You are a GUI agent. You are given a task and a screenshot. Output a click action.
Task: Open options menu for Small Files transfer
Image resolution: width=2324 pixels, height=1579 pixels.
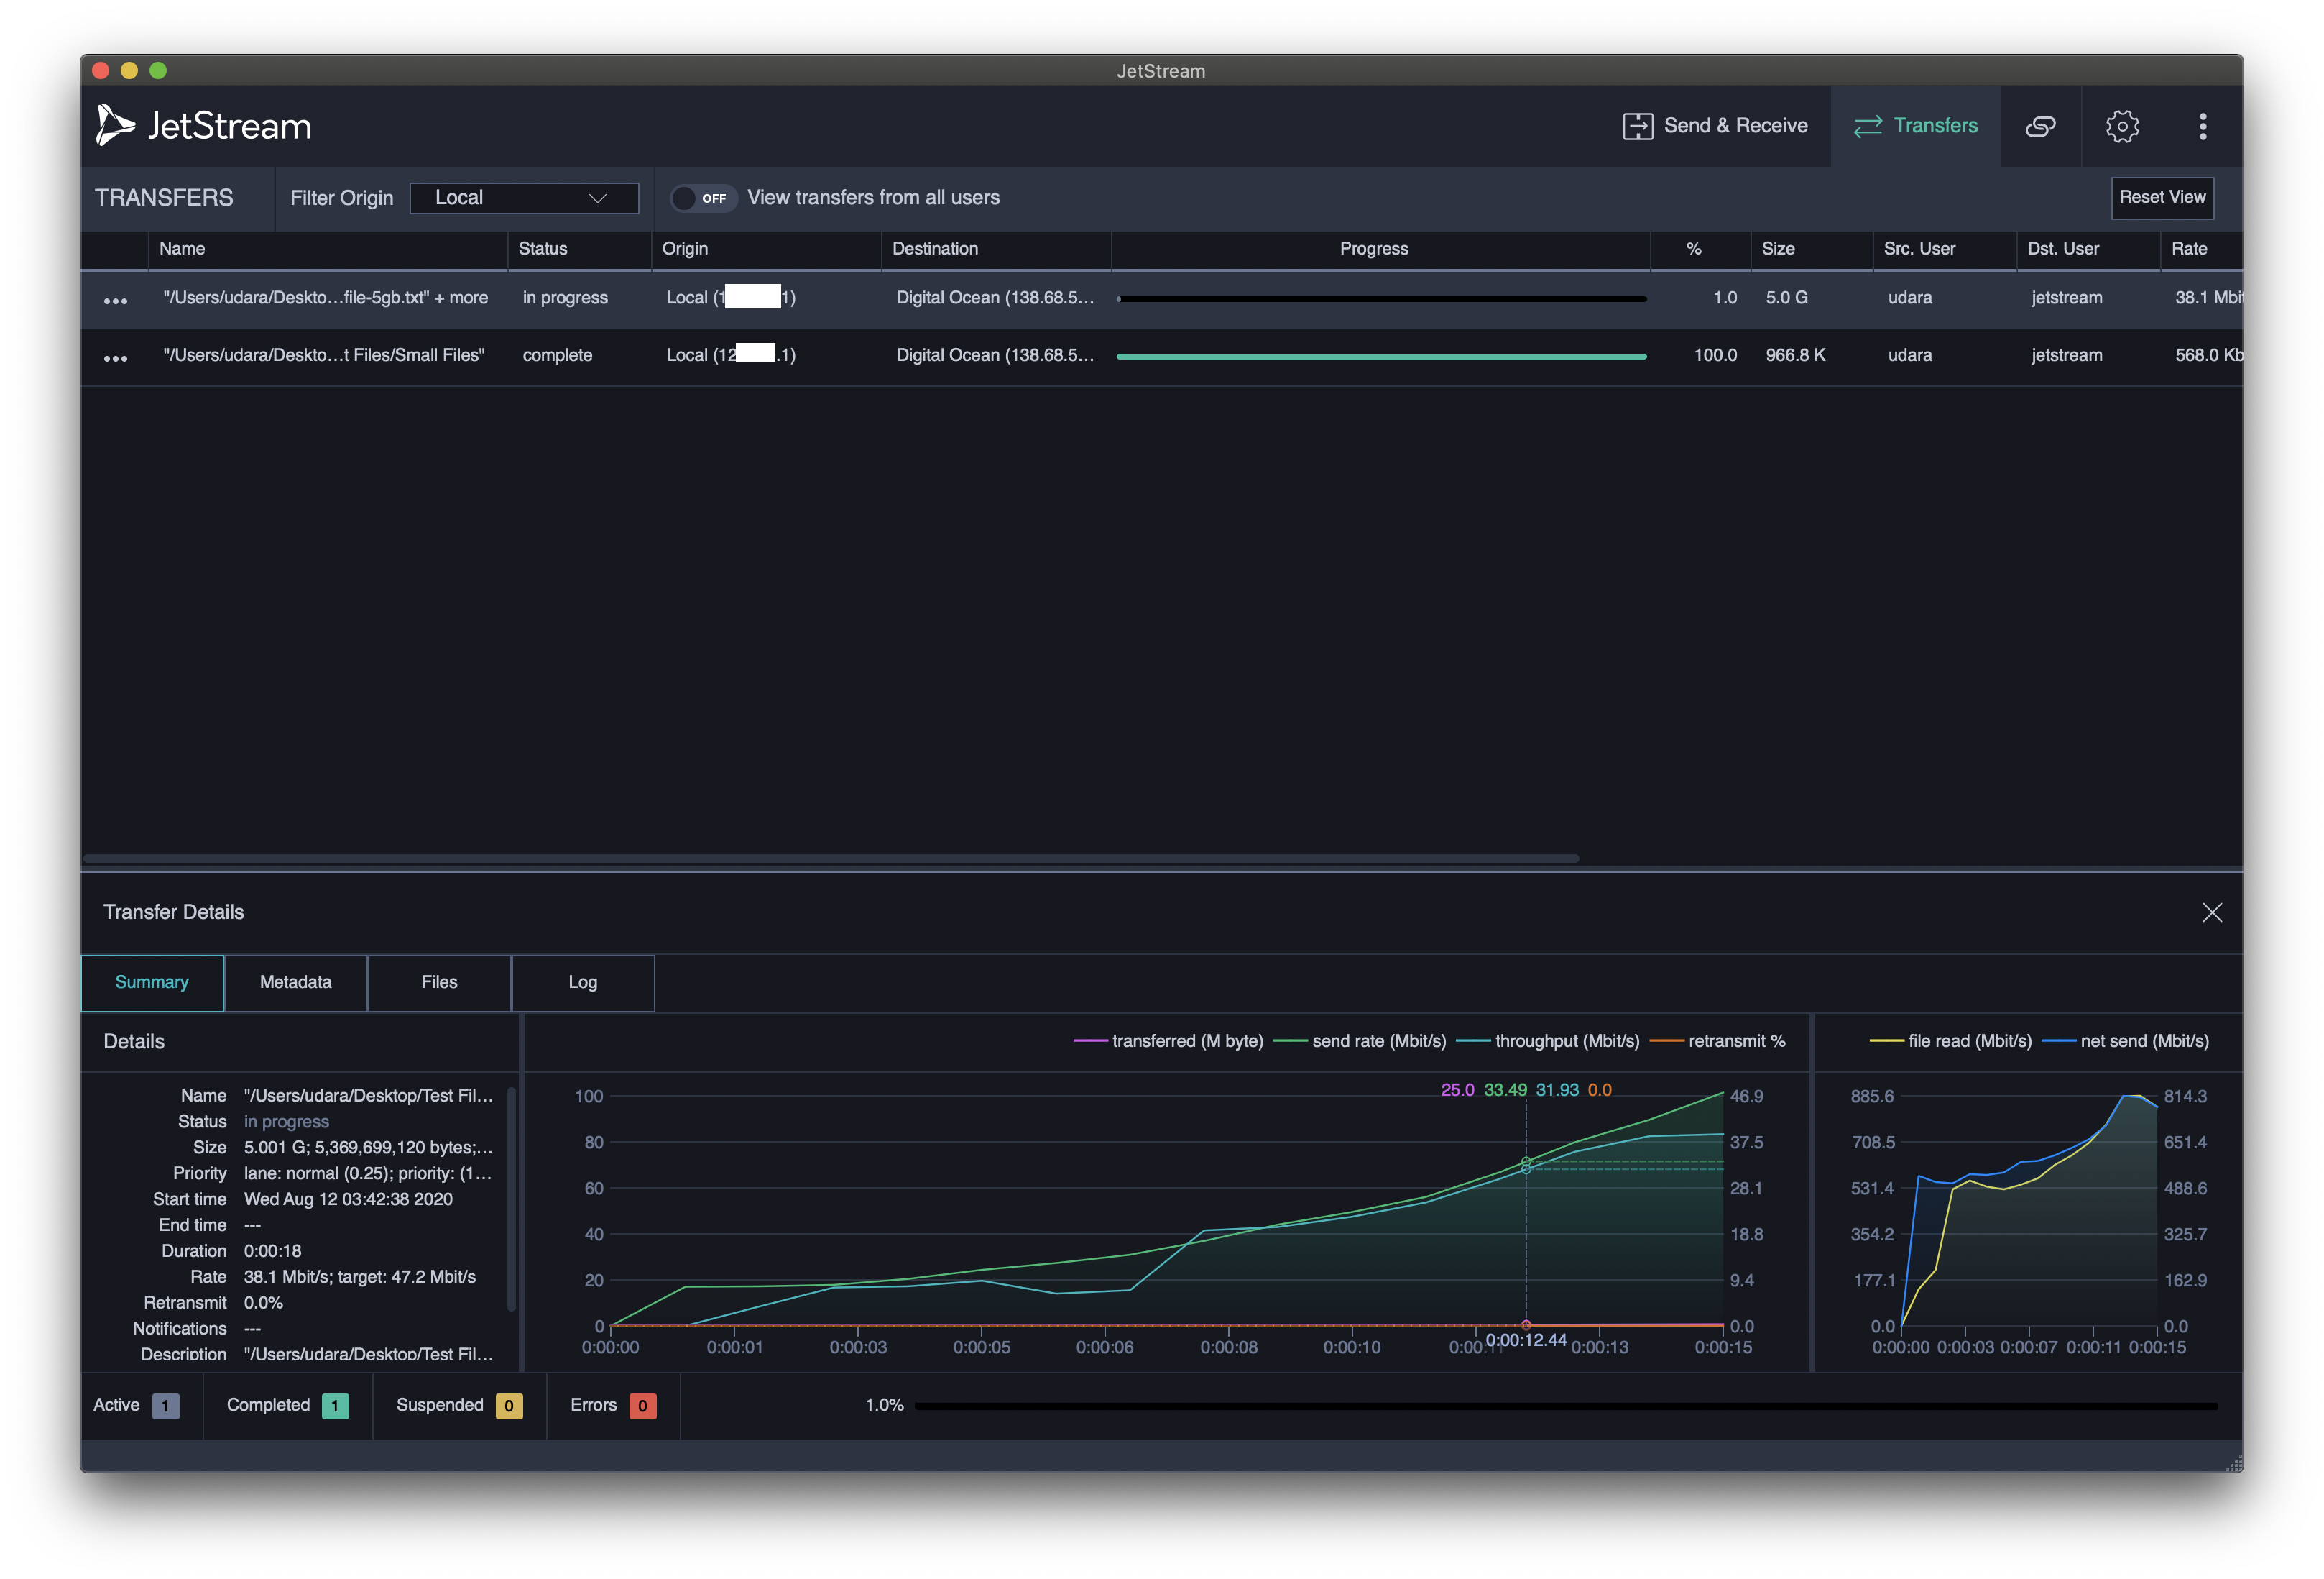tap(115, 357)
